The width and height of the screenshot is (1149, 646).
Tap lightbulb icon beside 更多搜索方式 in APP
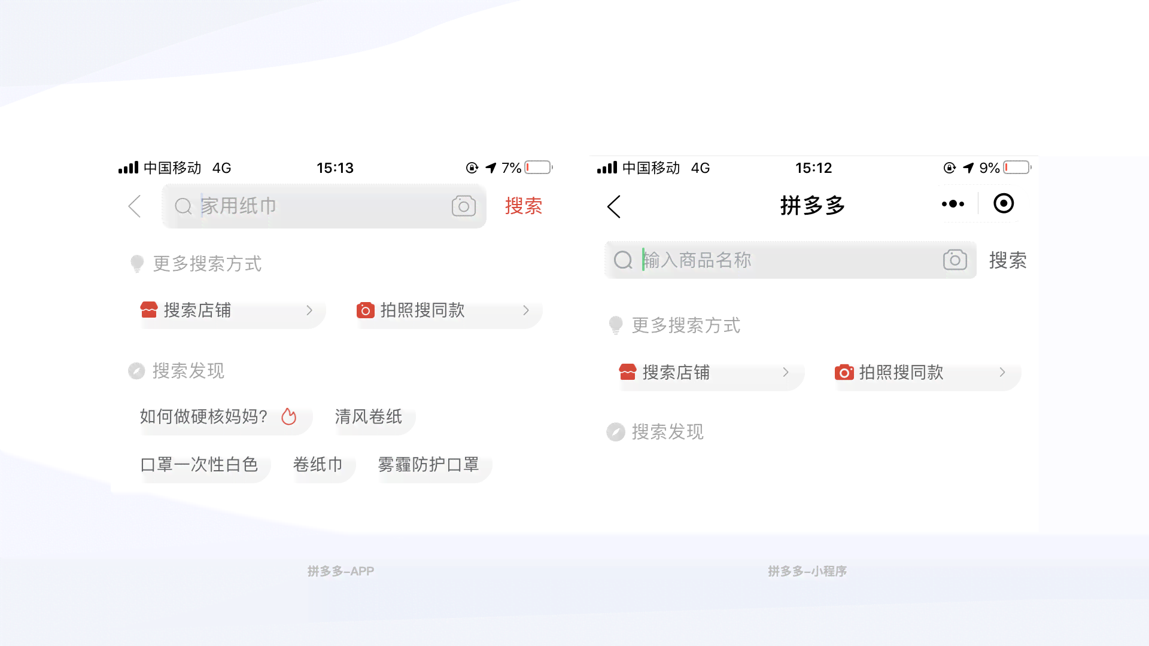pyautogui.click(x=137, y=264)
